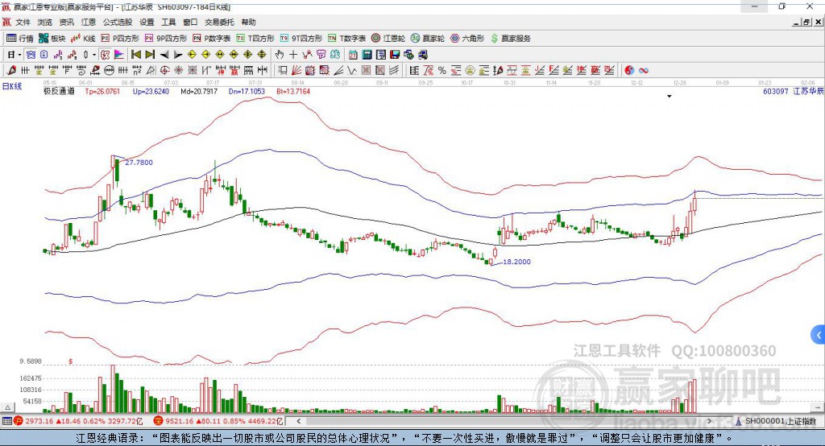Open the 浏览 menu
The height and width of the screenshot is (446, 825).
(45, 22)
